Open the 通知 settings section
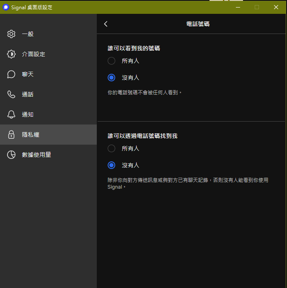 click(x=48, y=114)
